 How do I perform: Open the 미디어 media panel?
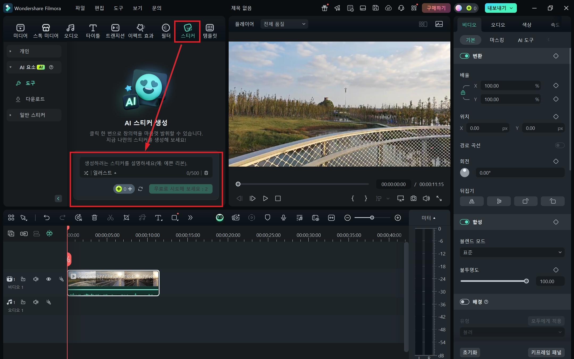[20, 31]
